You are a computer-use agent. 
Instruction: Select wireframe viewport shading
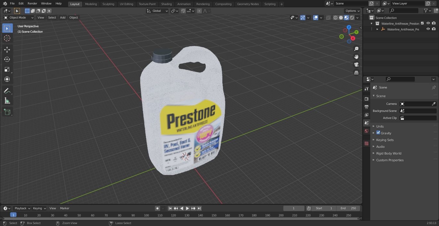pos(336,18)
